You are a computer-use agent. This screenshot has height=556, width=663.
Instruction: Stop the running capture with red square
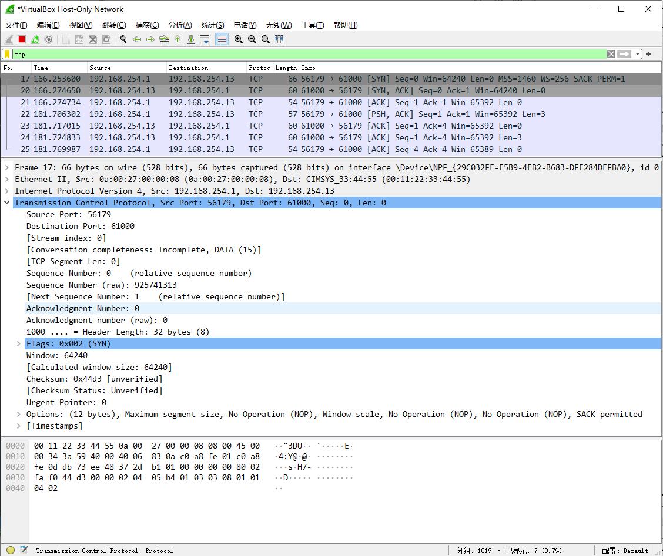click(x=22, y=40)
